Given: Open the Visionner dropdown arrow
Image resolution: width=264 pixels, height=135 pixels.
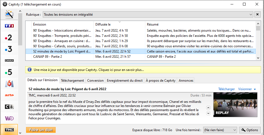Looking at the screenshot, I should [x=255, y=89].
